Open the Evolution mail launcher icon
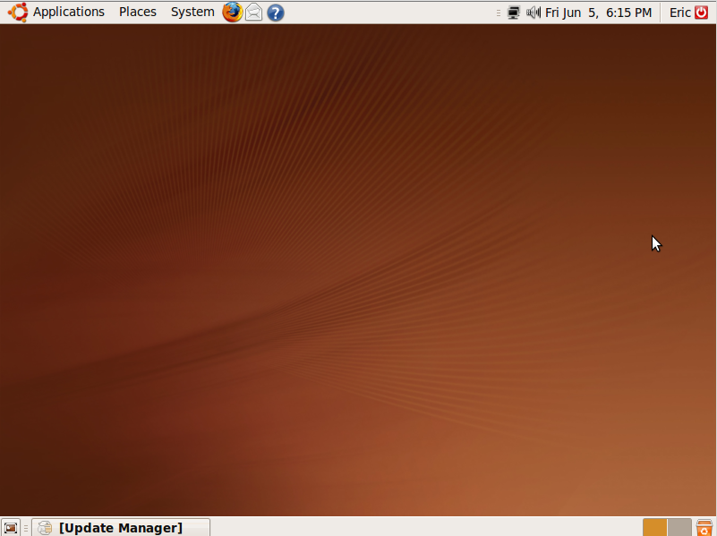 [x=254, y=13]
